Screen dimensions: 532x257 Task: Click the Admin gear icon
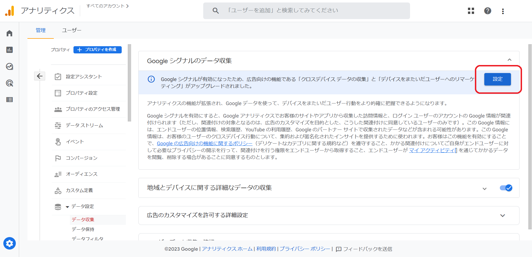coord(9,243)
